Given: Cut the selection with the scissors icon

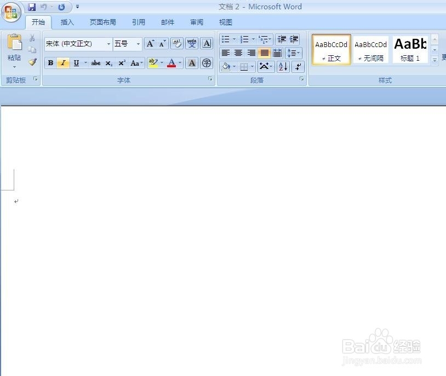Looking at the screenshot, I should click(32, 38).
